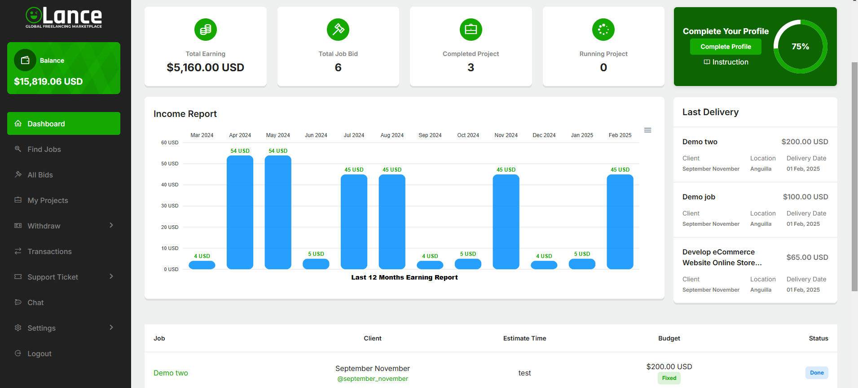
Task: Open Find Jobs in the sidebar
Action: pyautogui.click(x=44, y=149)
